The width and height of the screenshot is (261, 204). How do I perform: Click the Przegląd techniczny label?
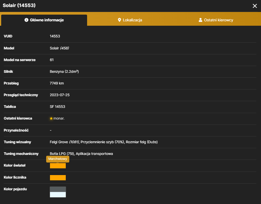point(21,95)
